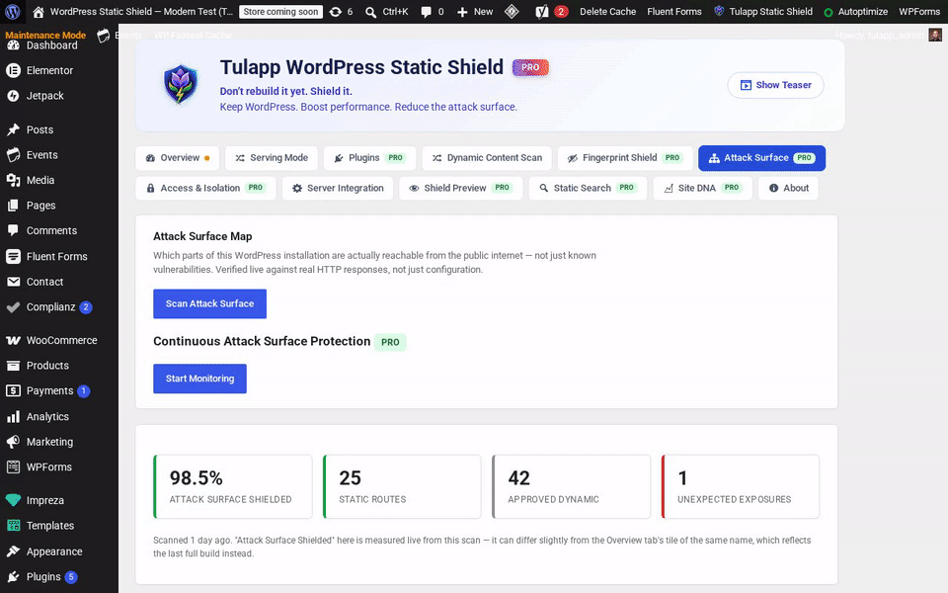The height and width of the screenshot is (593, 948).
Task: Click the Start Monitoring button
Action: (200, 379)
